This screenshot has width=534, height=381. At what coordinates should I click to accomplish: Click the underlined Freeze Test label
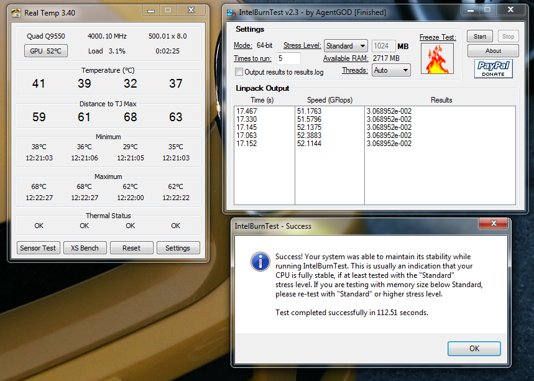438,37
